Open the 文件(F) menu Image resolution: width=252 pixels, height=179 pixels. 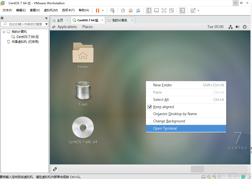(7, 10)
